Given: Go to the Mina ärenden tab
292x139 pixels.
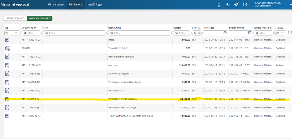Looking at the screenshot, I should [x=55, y=5].
